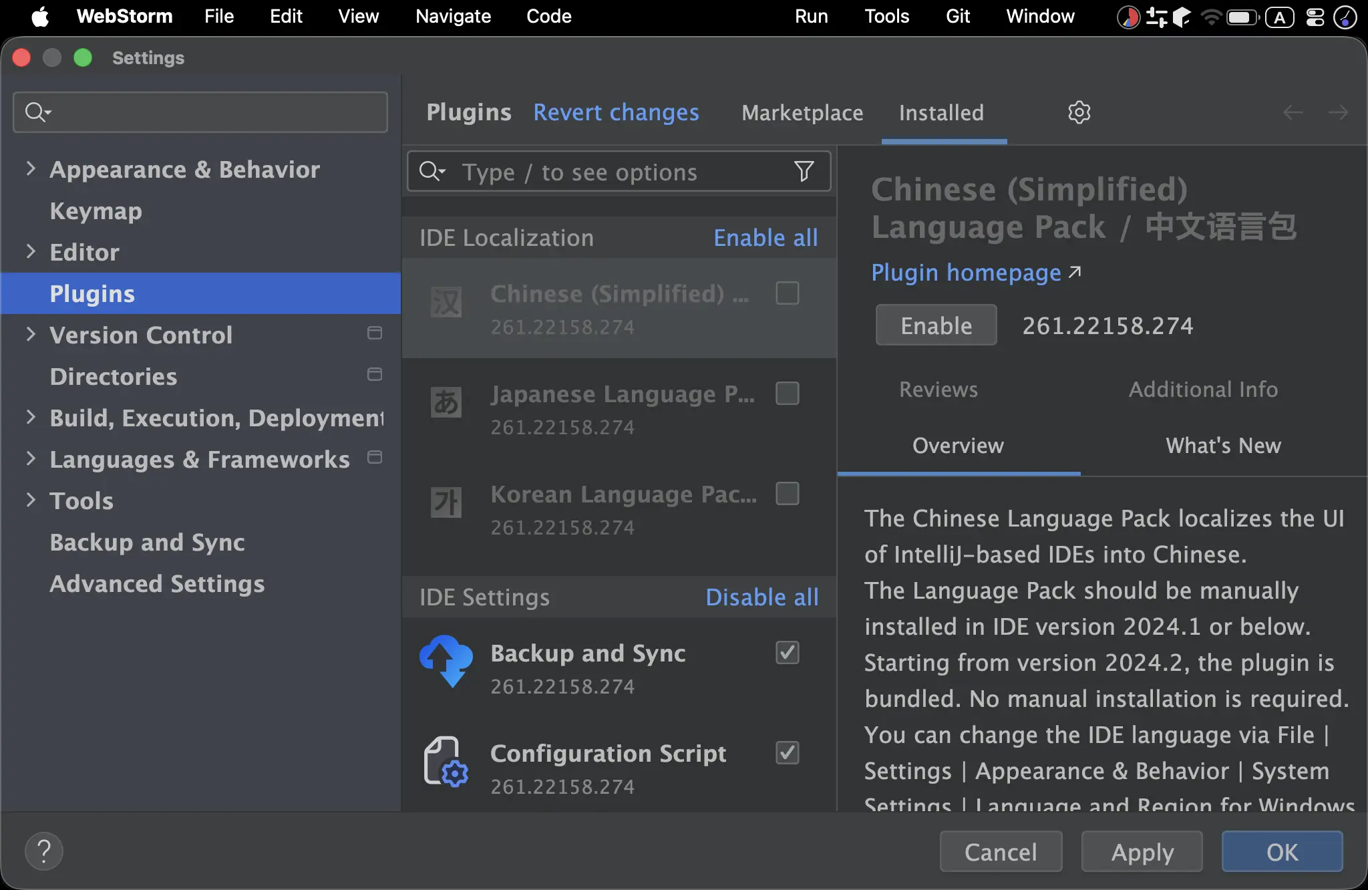Click the Backup and Sync cloud icon
Viewport: 1368px width, 890px height.
(446, 661)
